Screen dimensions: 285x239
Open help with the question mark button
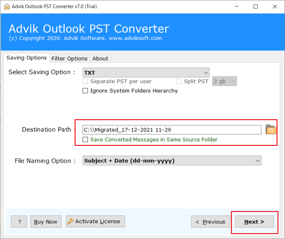coord(19,222)
